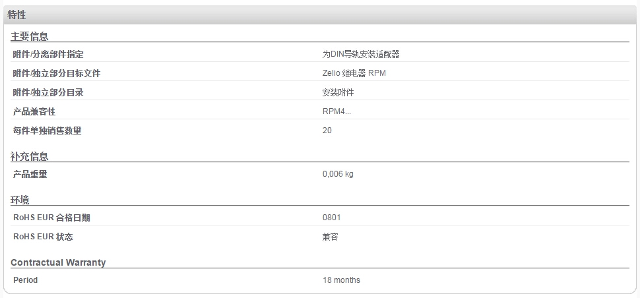Image resolution: width=640 pixels, height=298 pixels.
Task: Select the 0,006 kg weight value
Action: click(x=338, y=174)
